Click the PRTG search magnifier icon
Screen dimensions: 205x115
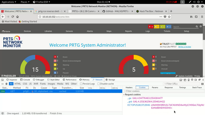pyautogui.click(x=197, y=27)
